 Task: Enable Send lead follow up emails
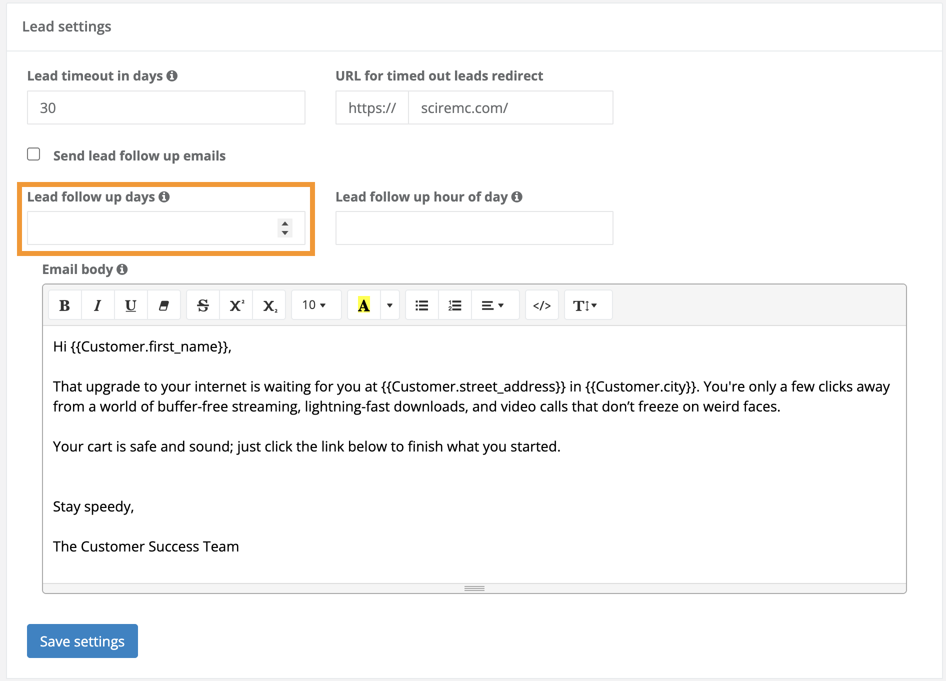point(33,154)
